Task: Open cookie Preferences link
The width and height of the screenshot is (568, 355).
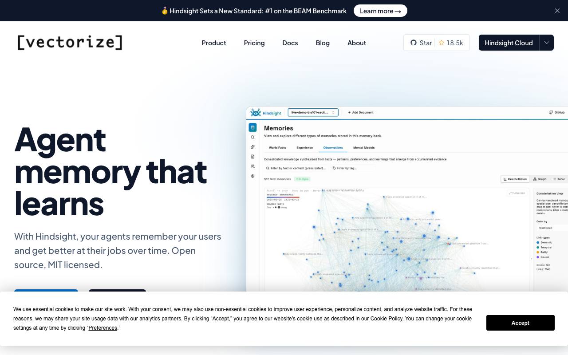Action: point(103,328)
